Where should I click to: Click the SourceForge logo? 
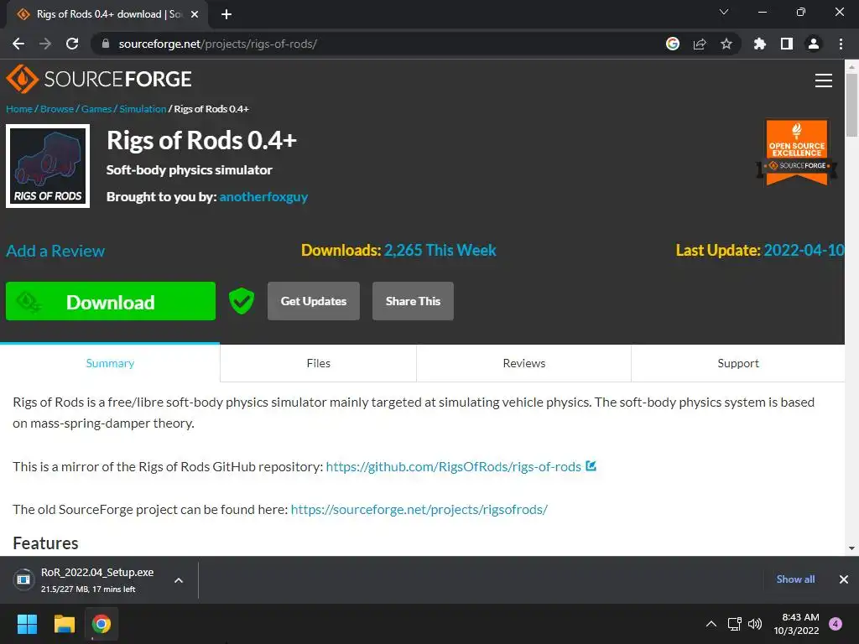(99, 80)
